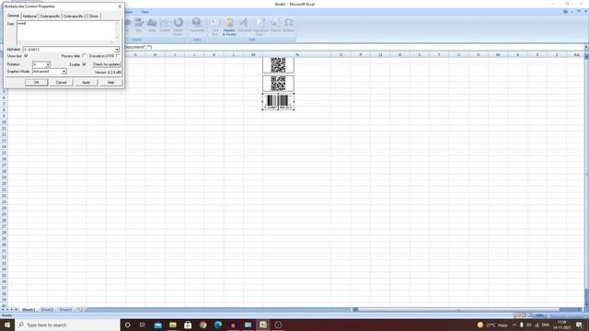The height and width of the screenshot is (331, 589).
Task: Switch to the Sheet2 tab
Action: pyautogui.click(x=47, y=310)
